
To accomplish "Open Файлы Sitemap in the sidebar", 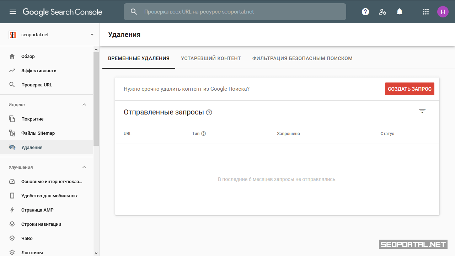I will pyautogui.click(x=38, y=133).
